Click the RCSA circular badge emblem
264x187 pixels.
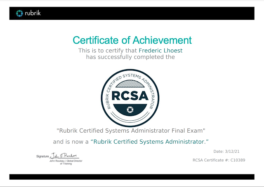pyautogui.click(x=130, y=98)
